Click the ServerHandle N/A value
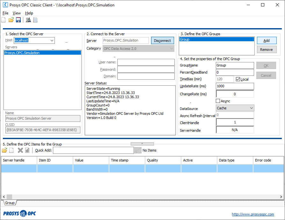285x220 pixels. click(235, 130)
